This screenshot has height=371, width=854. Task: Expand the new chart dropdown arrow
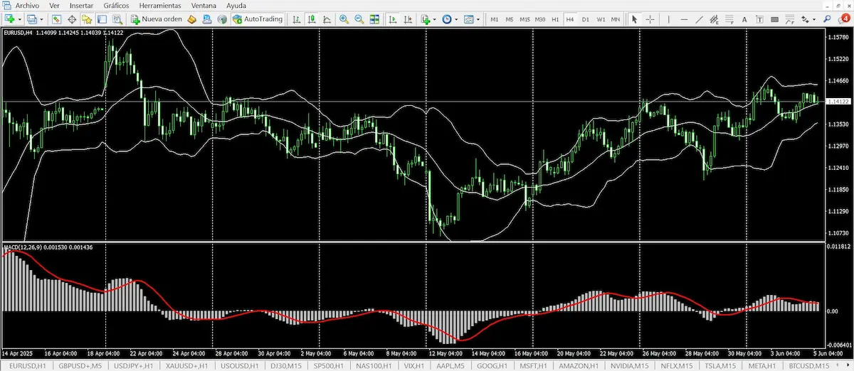[x=20, y=19]
